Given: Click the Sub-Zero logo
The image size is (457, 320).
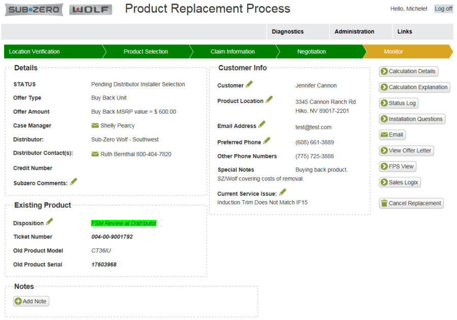Looking at the screenshot, I should click(35, 10).
